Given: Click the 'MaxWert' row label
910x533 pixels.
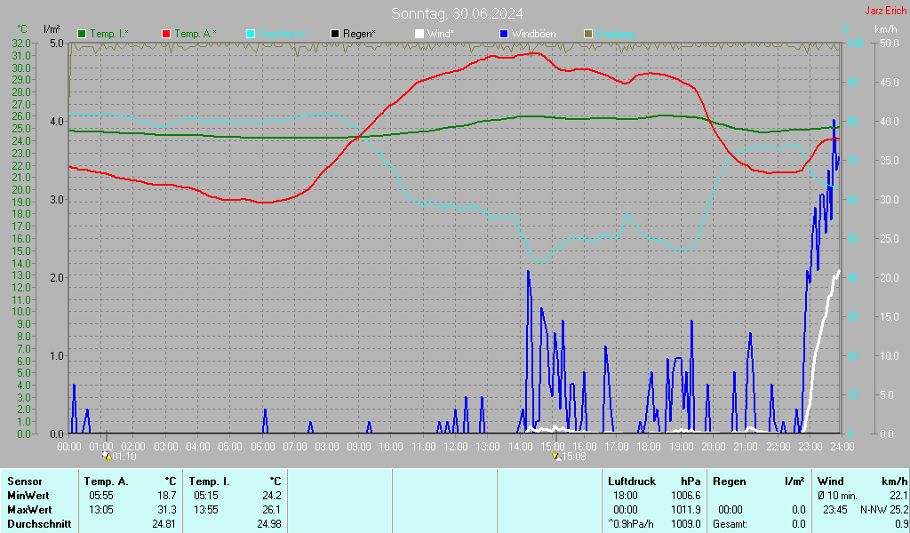Looking at the screenshot, I should click(x=29, y=510).
